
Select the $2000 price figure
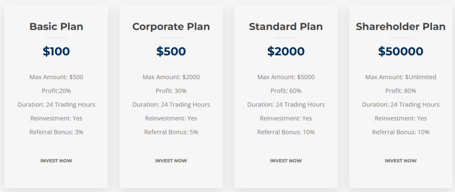coord(286,51)
